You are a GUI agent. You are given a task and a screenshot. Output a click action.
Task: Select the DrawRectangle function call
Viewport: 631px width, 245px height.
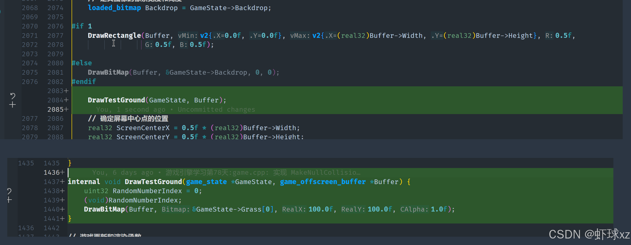click(x=114, y=36)
